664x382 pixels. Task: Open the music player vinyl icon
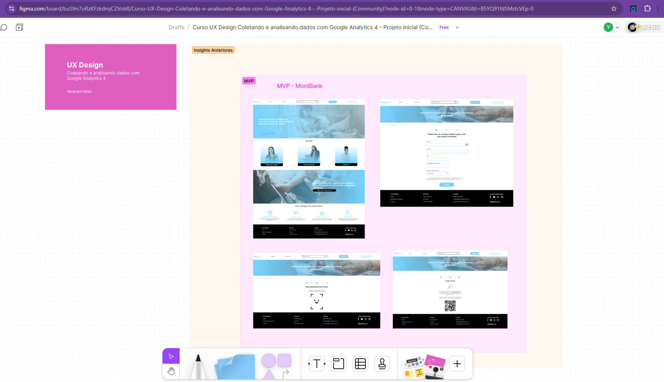(633, 27)
